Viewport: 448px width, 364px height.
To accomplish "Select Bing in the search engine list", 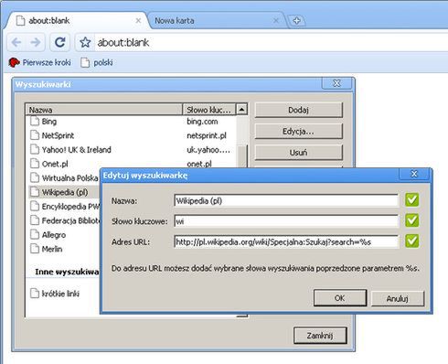I will pyautogui.click(x=132, y=122).
